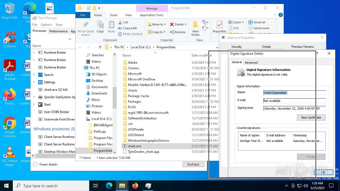Open the Application Tools tab
This screenshot has height=191, width=340.
[152, 15]
